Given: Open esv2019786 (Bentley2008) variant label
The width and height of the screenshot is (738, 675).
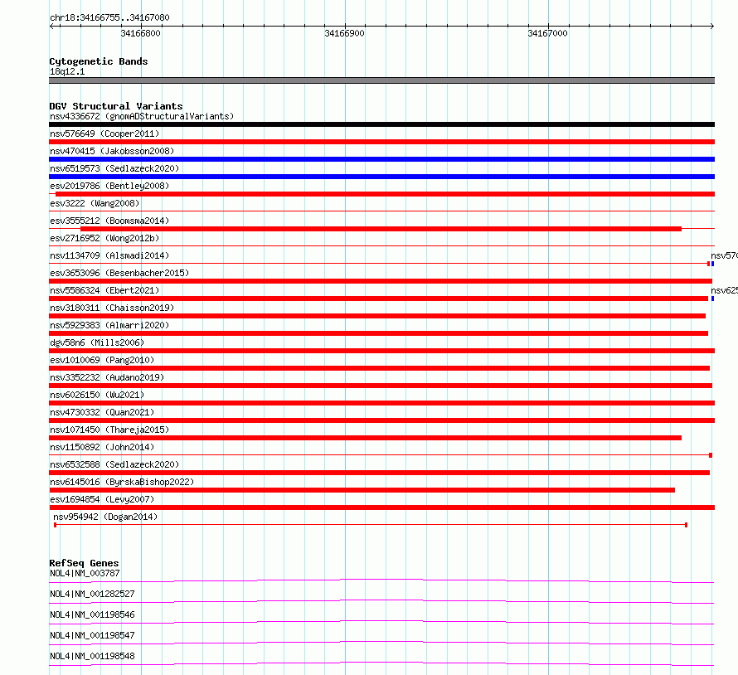Looking at the screenshot, I should [109, 186].
